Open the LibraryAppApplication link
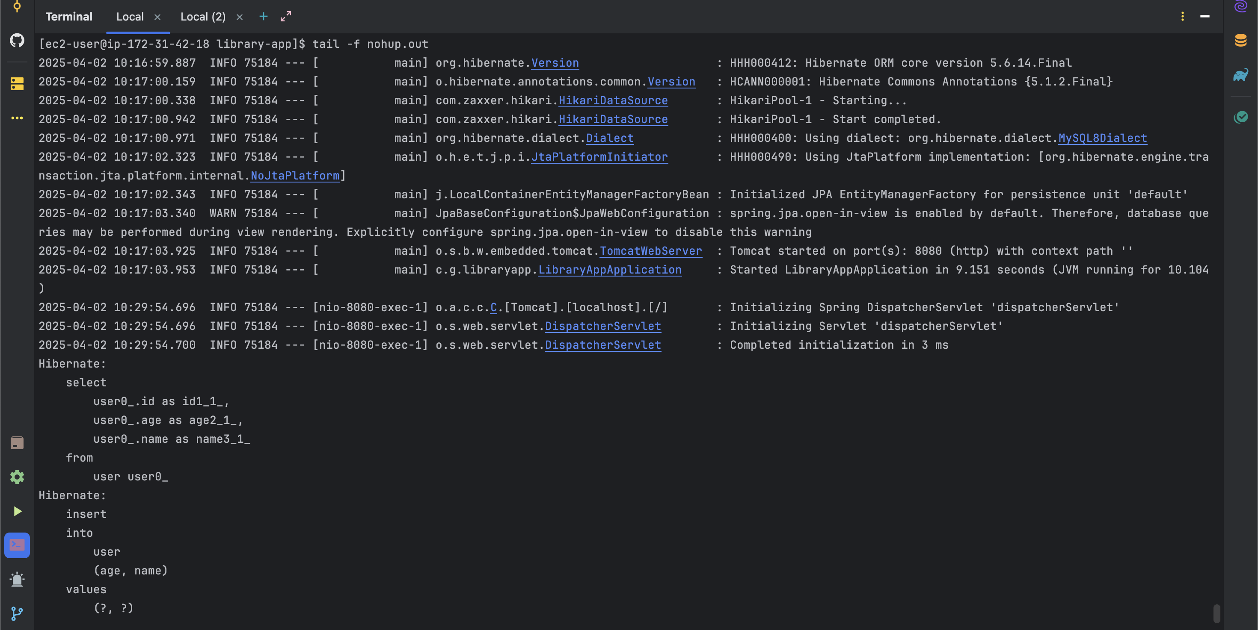This screenshot has height=630, width=1258. 609,270
